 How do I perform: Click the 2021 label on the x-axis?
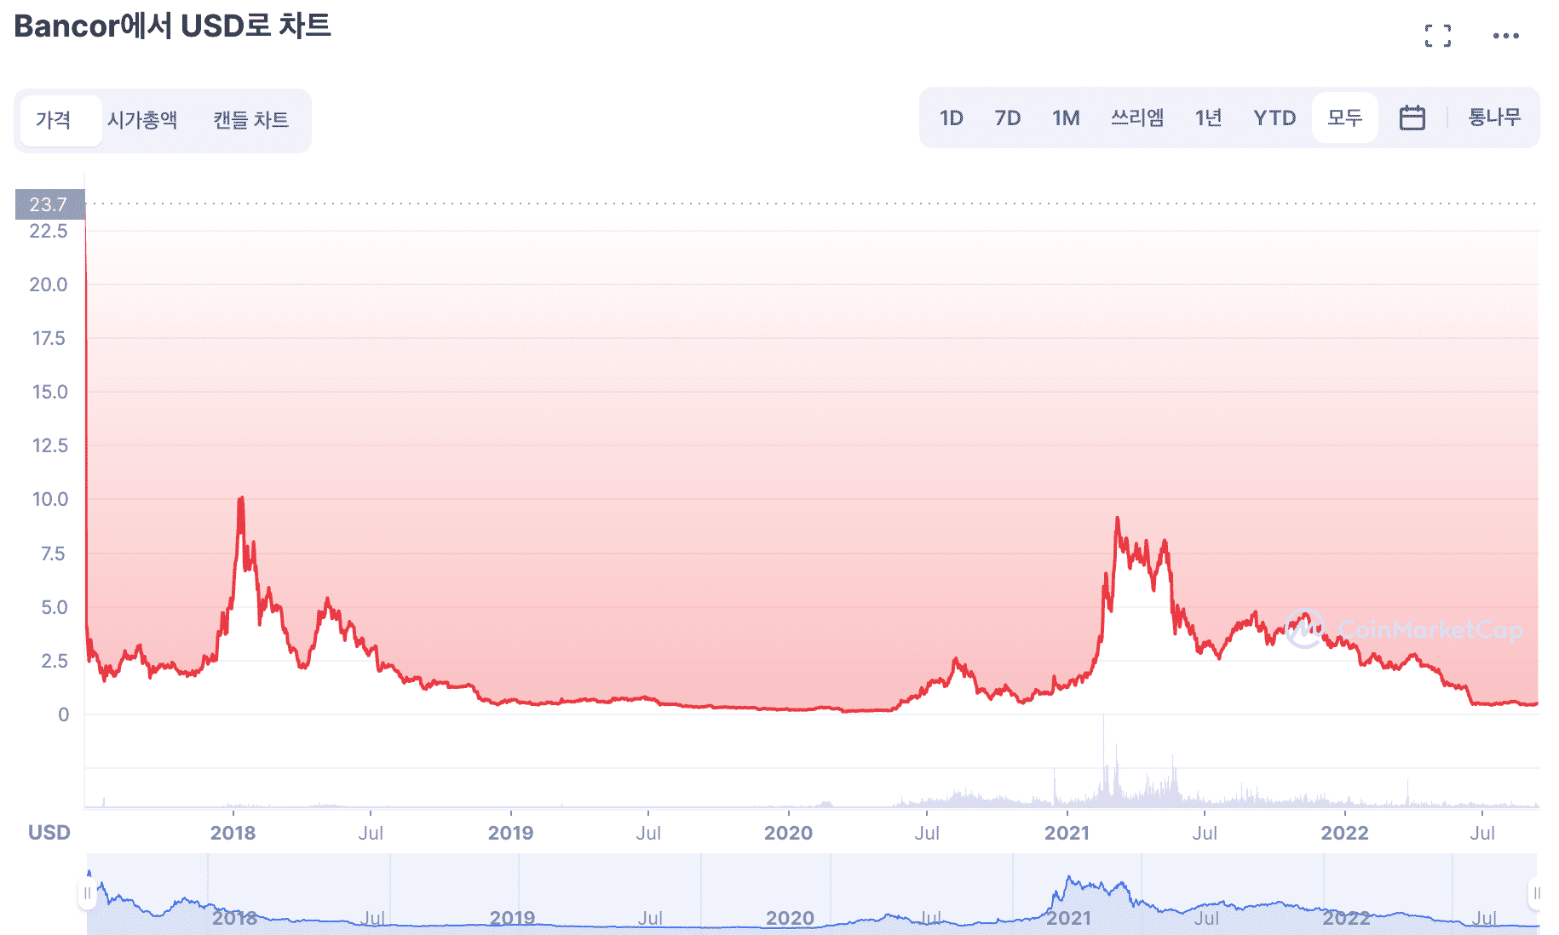[x=1067, y=833]
